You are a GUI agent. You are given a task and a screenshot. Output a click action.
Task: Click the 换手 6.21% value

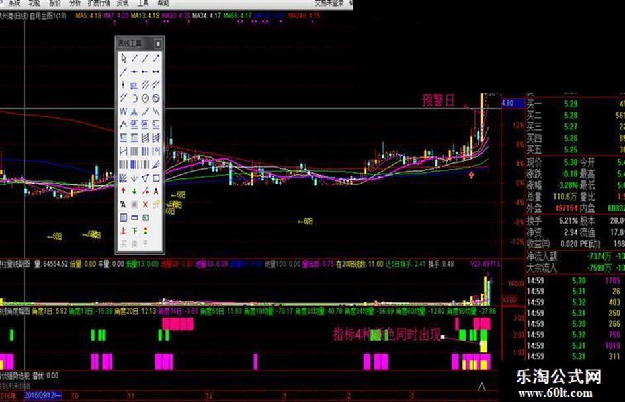568,221
